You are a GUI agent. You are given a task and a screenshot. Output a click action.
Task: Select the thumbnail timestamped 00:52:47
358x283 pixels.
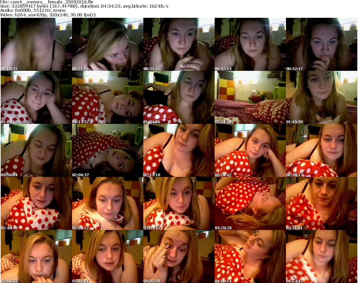point(322,44)
